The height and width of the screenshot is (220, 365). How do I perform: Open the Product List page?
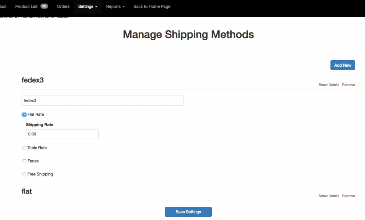27,6
